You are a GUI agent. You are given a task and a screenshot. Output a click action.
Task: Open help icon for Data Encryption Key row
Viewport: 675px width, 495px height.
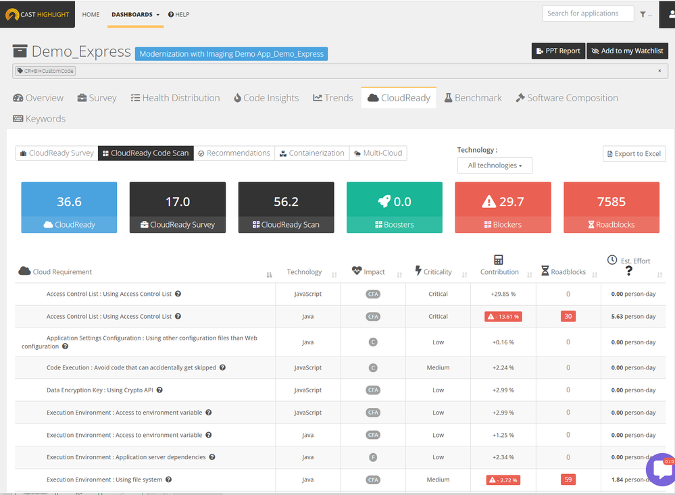coord(159,390)
